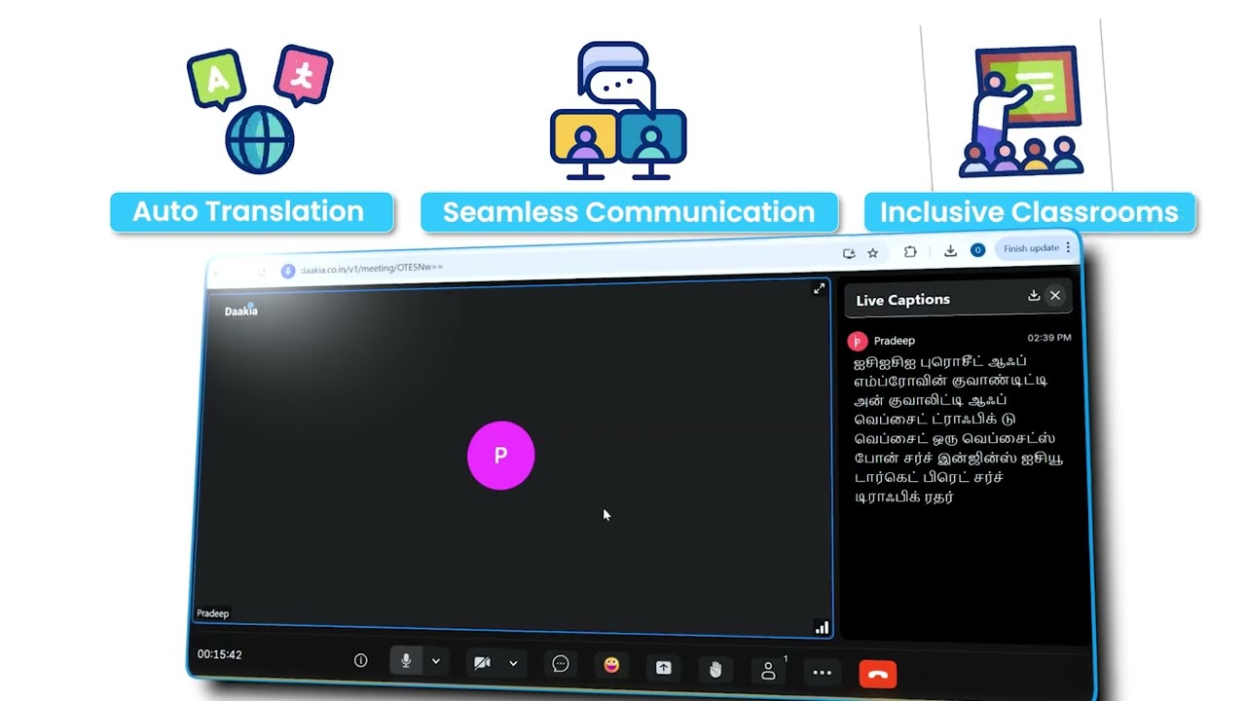Close the Live Captions panel
1246x701 pixels.
click(x=1055, y=295)
